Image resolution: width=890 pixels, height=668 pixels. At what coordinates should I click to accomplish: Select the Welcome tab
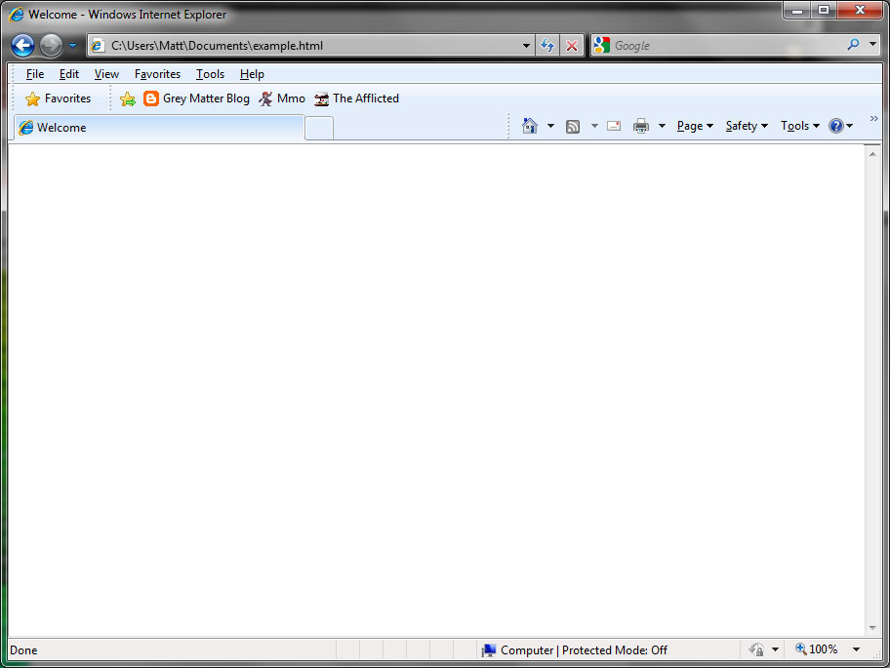pyautogui.click(x=159, y=128)
